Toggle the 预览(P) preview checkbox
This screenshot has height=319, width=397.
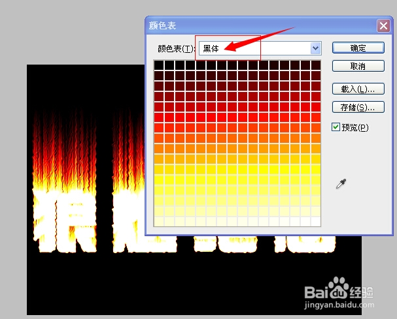coord(336,127)
